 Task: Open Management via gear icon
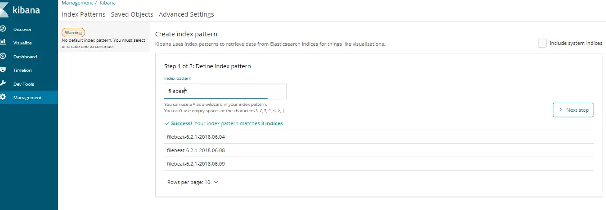3,97
